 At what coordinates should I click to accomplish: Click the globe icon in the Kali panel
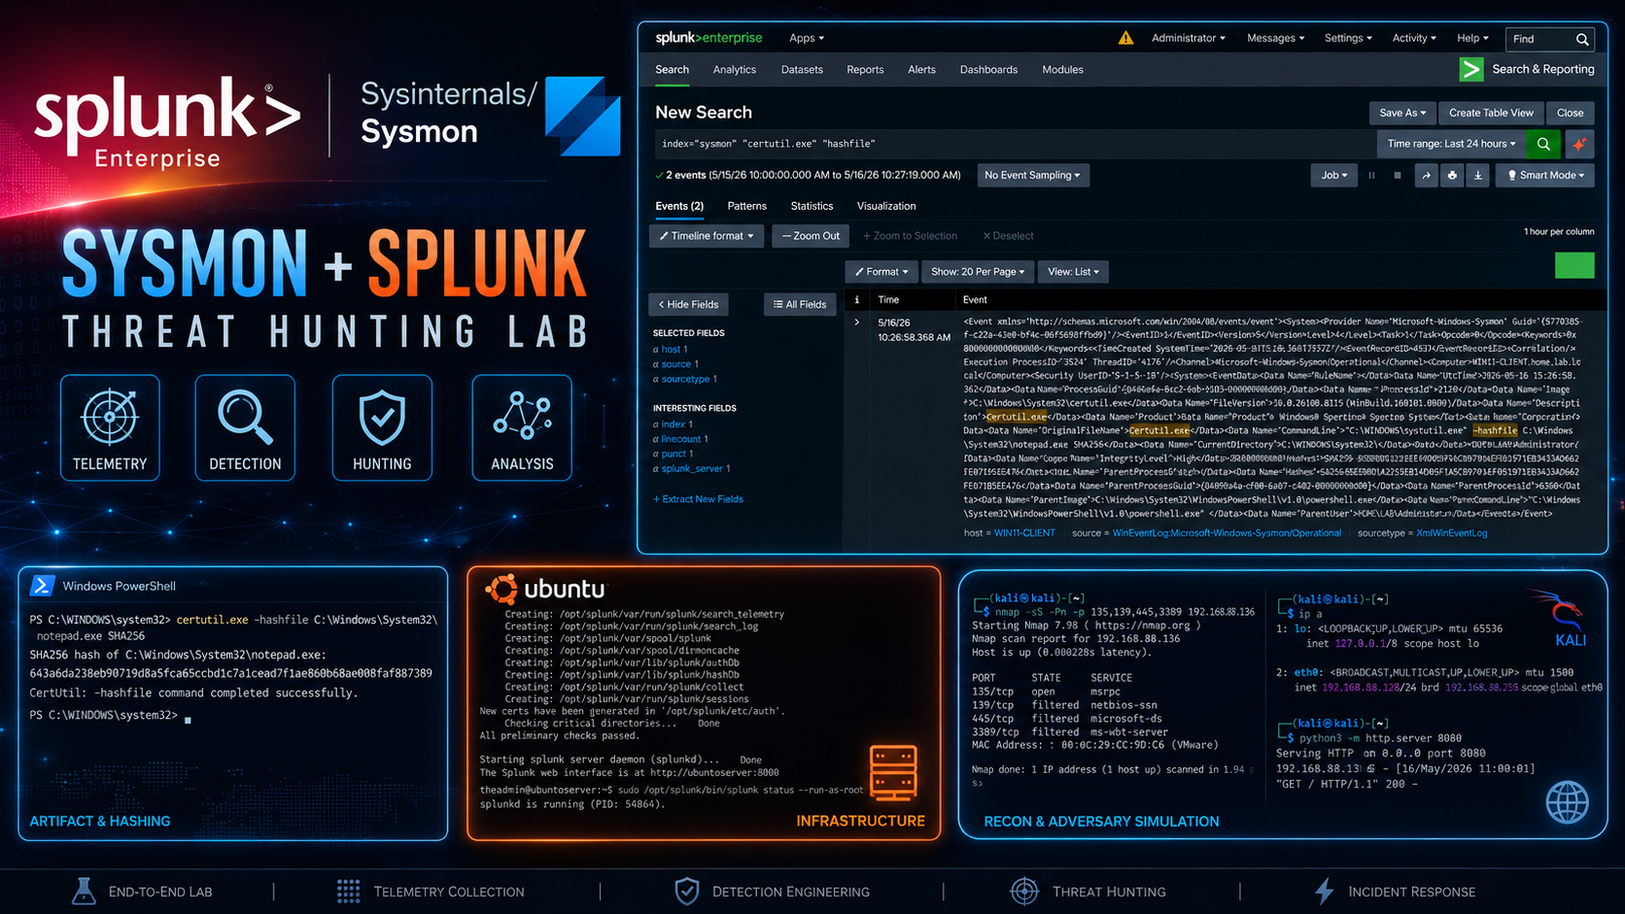pos(1567,802)
